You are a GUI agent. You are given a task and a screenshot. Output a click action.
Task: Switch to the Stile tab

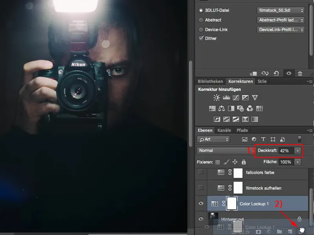[x=262, y=81]
